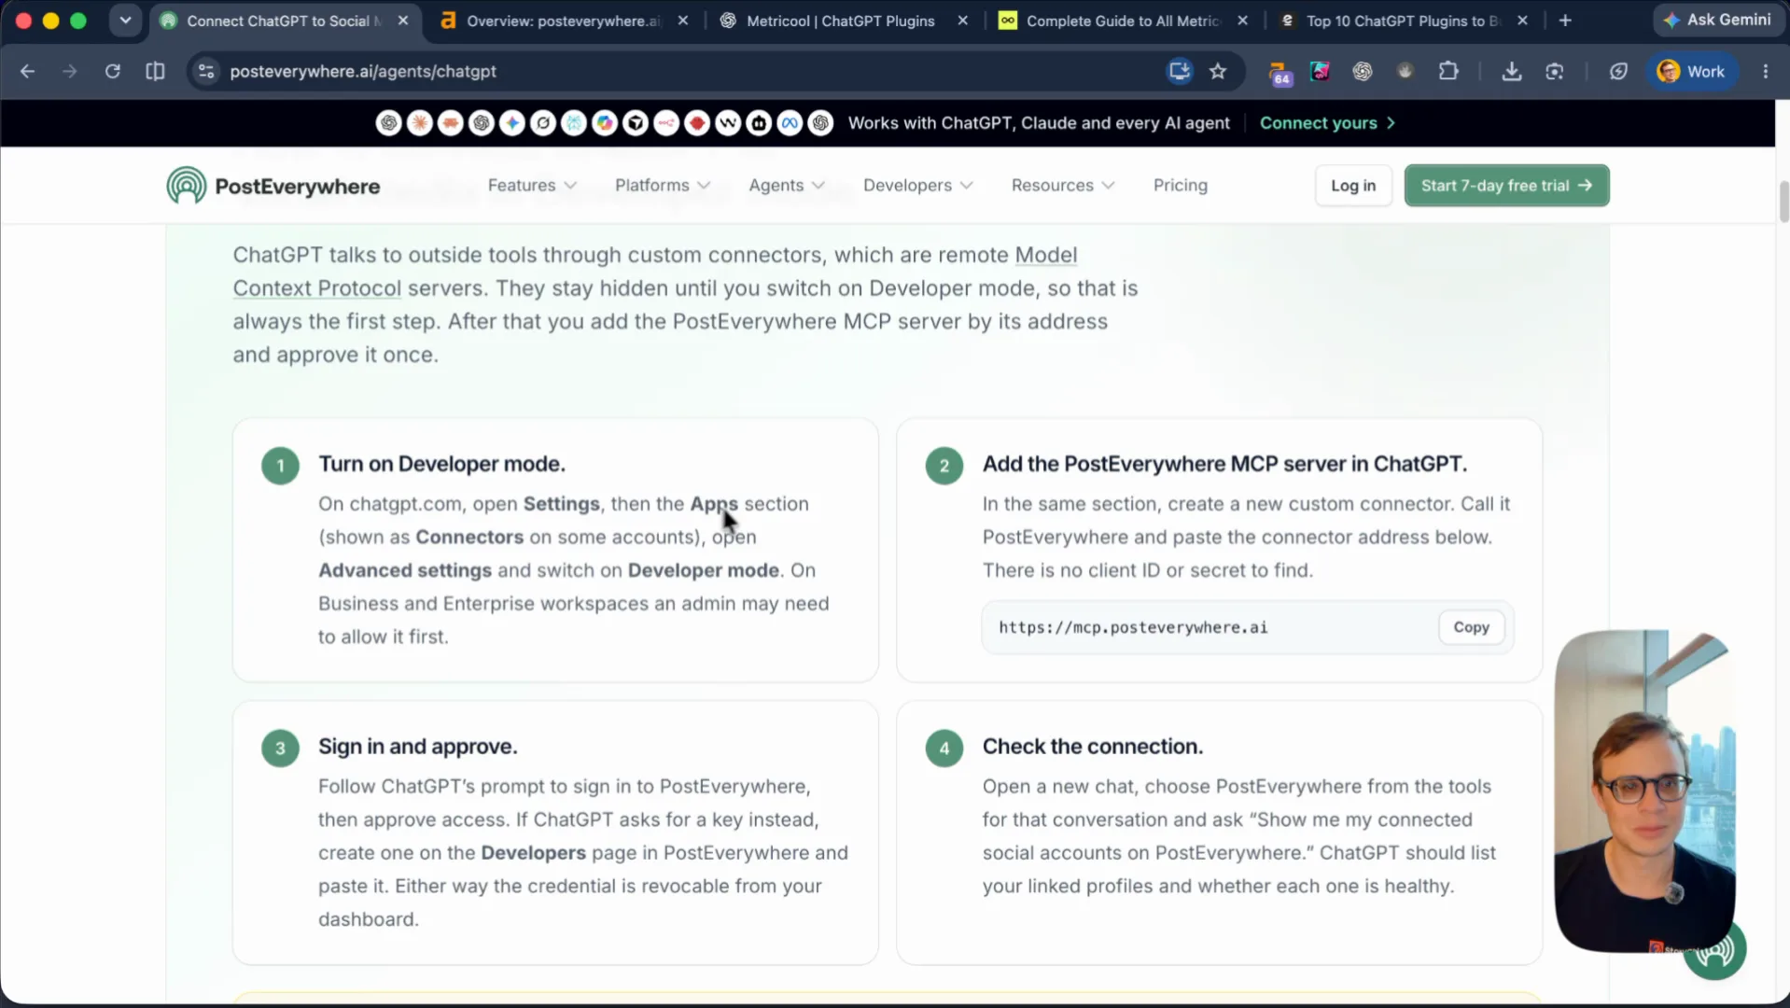Start the 7-day free trial

[x=1506, y=186]
